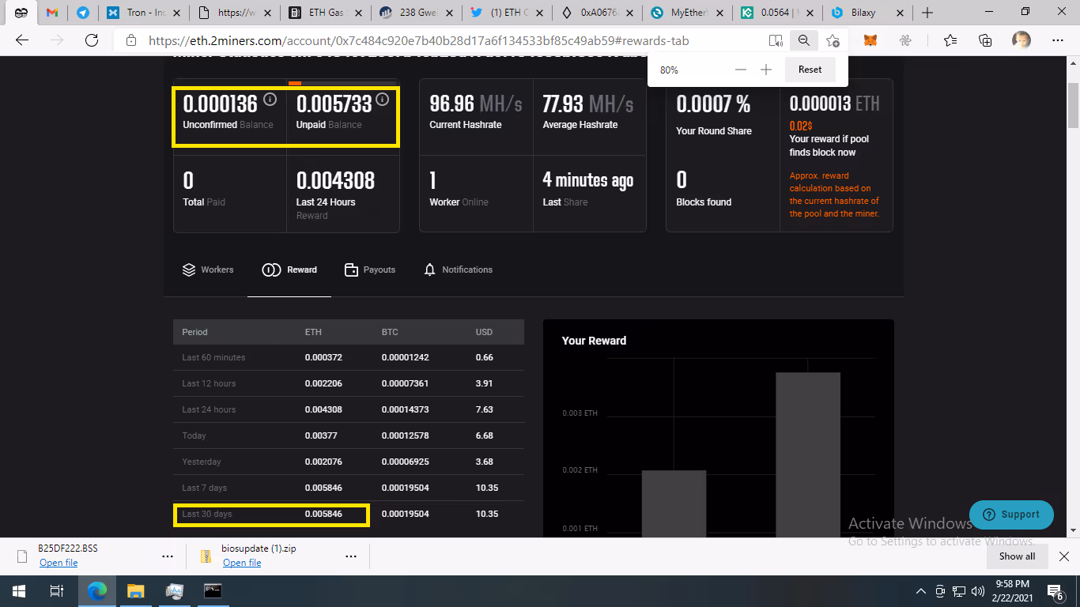Click the info icon beside Unpaid Balance
The image size is (1080, 607).
pos(383,100)
